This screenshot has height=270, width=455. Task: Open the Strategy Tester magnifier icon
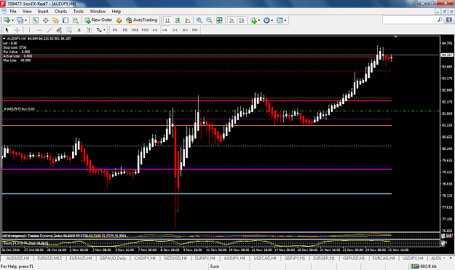click(x=76, y=20)
